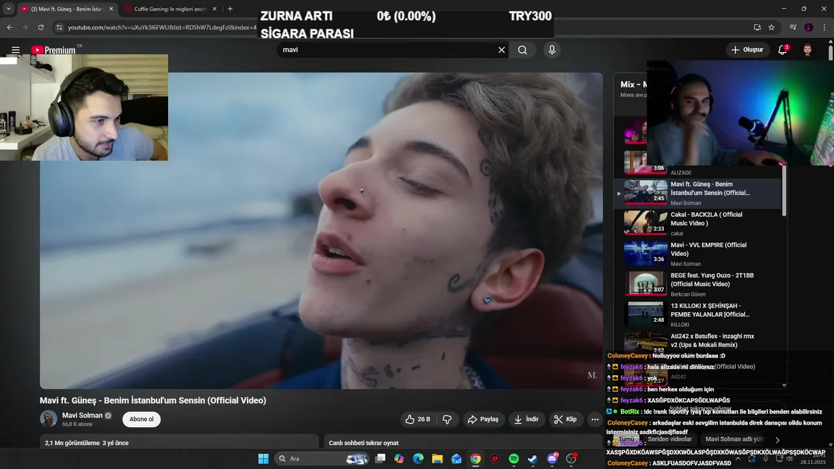Click the İndir download button
The image size is (834, 469).
point(526,419)
